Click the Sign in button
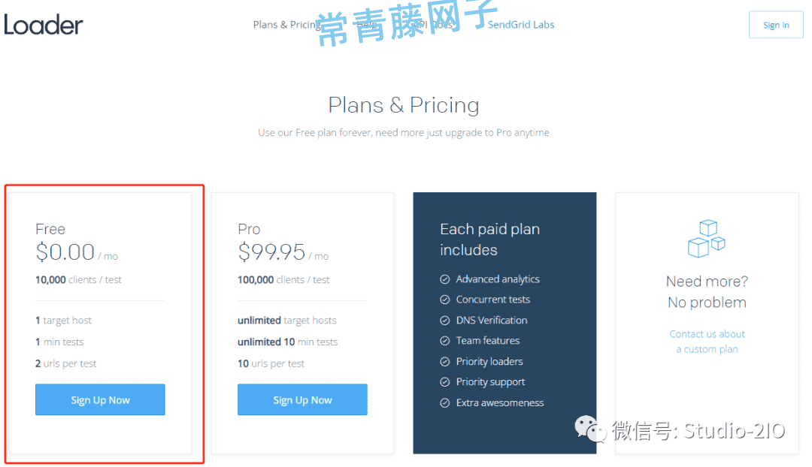The width and height of the screenshot is (812, 467). click(x=776, y=25)
